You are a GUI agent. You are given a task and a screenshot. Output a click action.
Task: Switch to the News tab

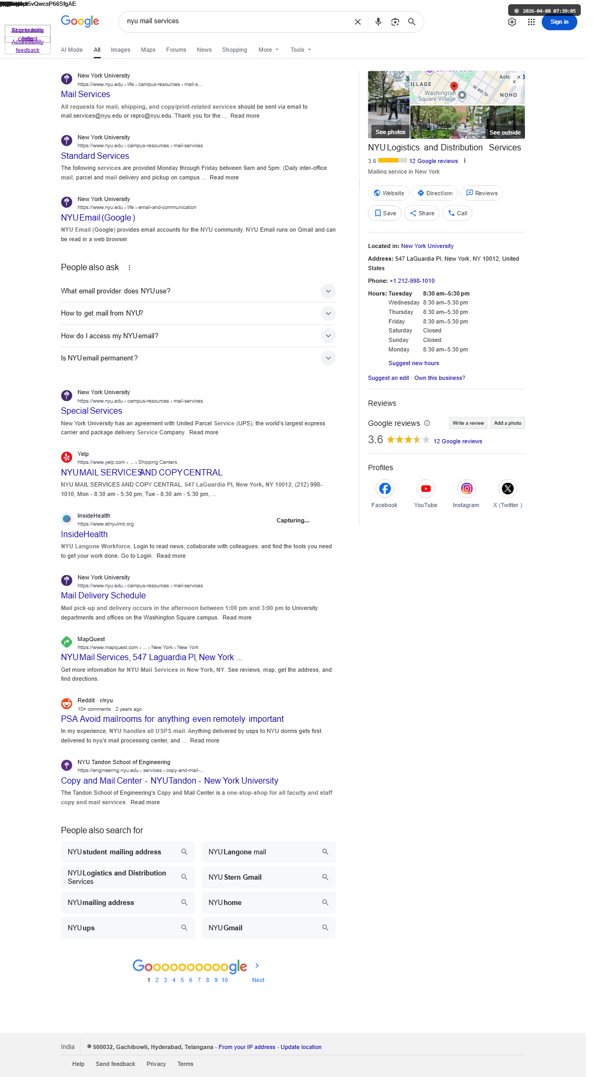coord(204,50)
